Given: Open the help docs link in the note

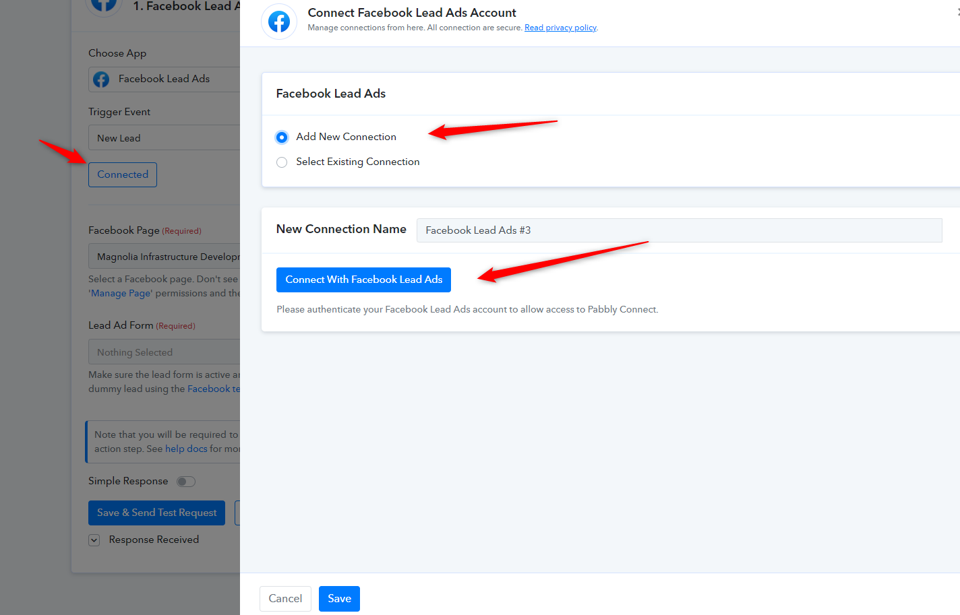Looking at the screenshot, I should tap(186, 449).
